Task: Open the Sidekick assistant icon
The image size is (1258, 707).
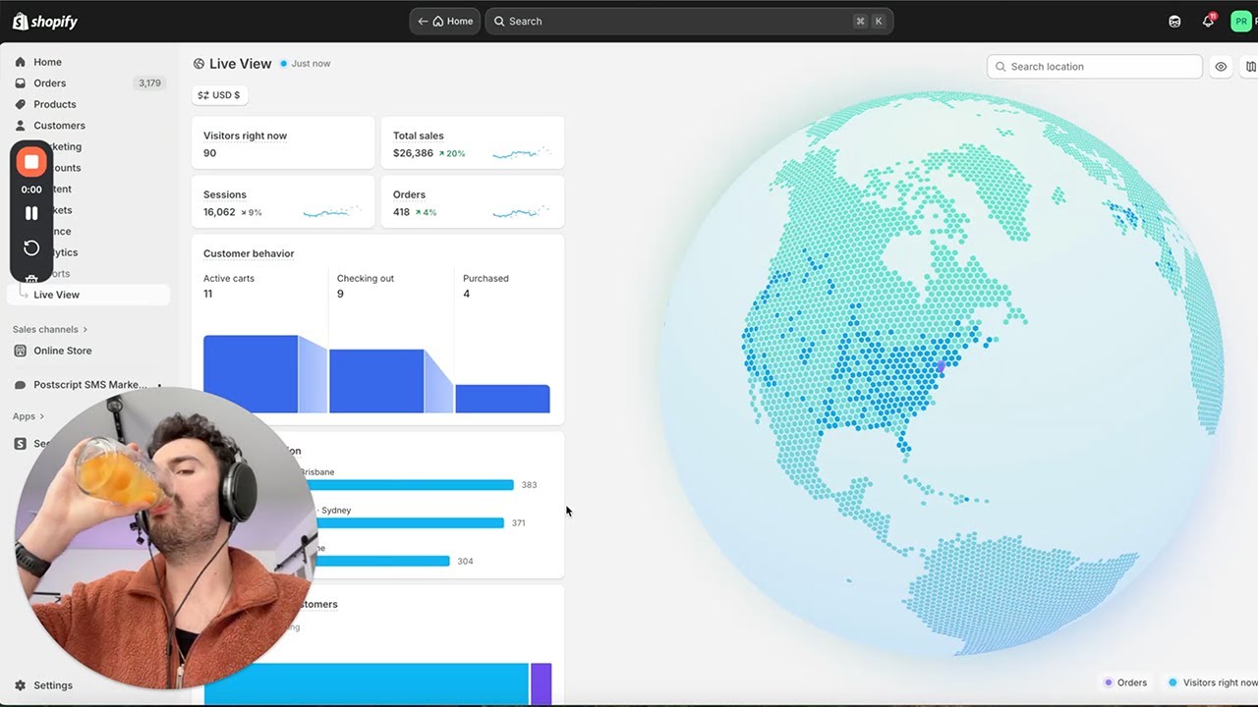Action: (x=1174, y=22)
